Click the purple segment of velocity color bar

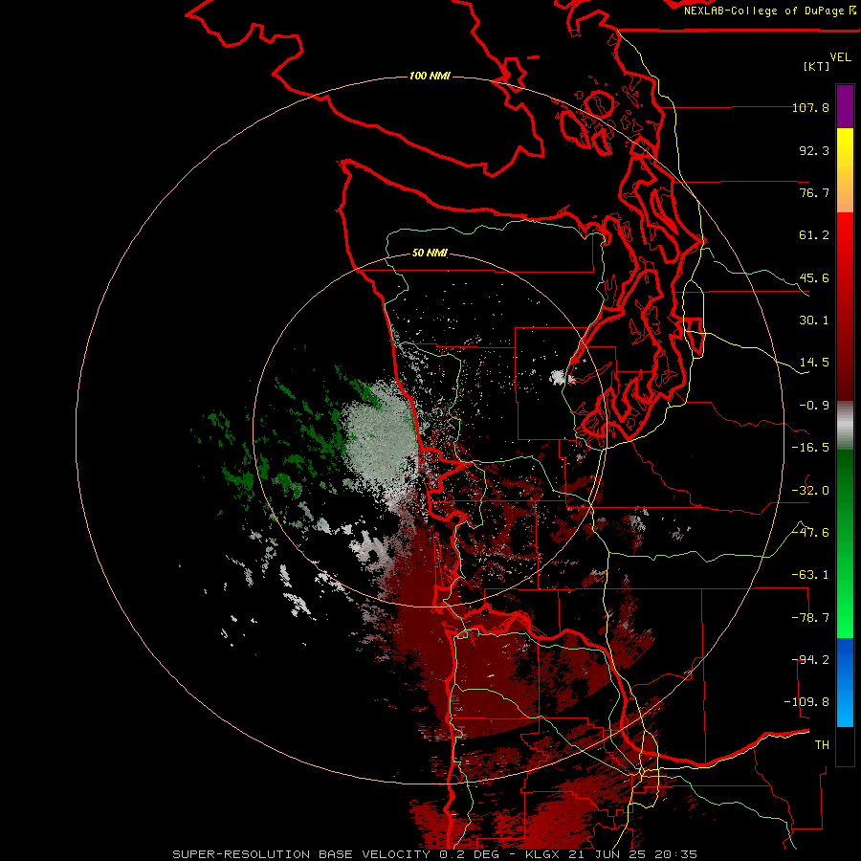(845, 106)
